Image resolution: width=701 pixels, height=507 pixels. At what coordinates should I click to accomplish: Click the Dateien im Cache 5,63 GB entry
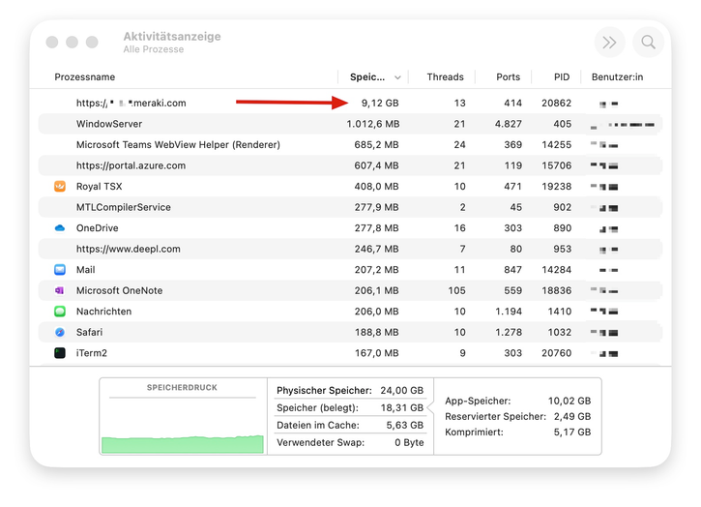[350, 425]
